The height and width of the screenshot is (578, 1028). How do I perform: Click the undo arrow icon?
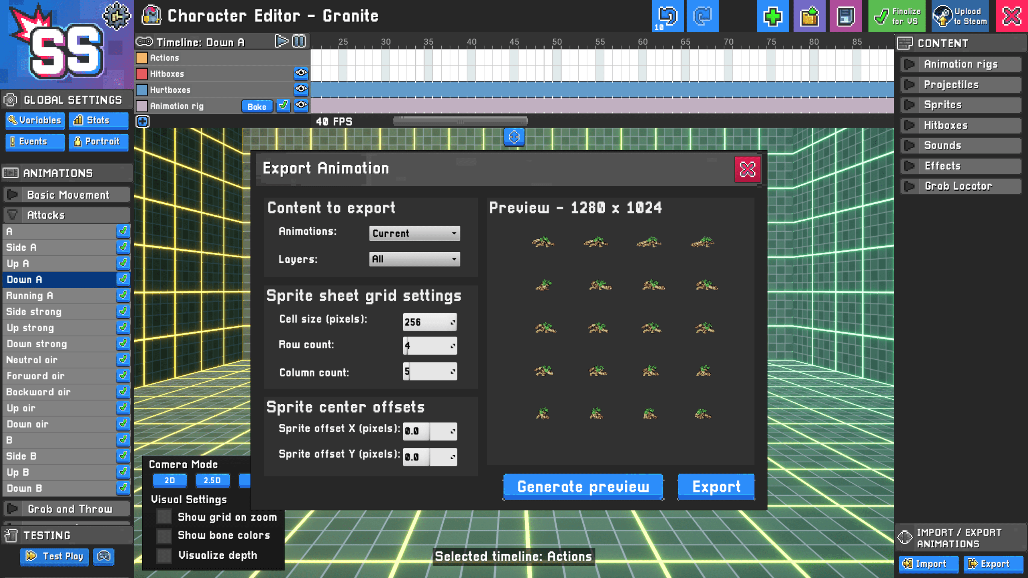(x=667, y=16)
